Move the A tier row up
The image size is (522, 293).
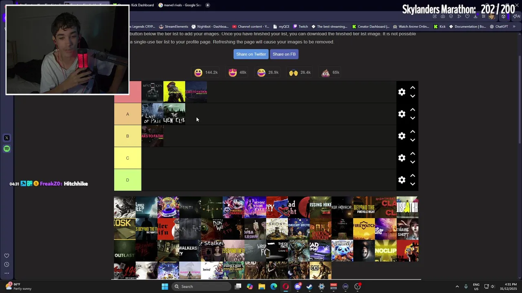point(413,109)
